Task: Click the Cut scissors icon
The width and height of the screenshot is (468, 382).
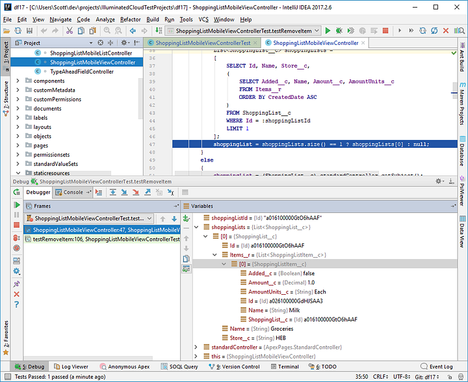Action: 70,31
